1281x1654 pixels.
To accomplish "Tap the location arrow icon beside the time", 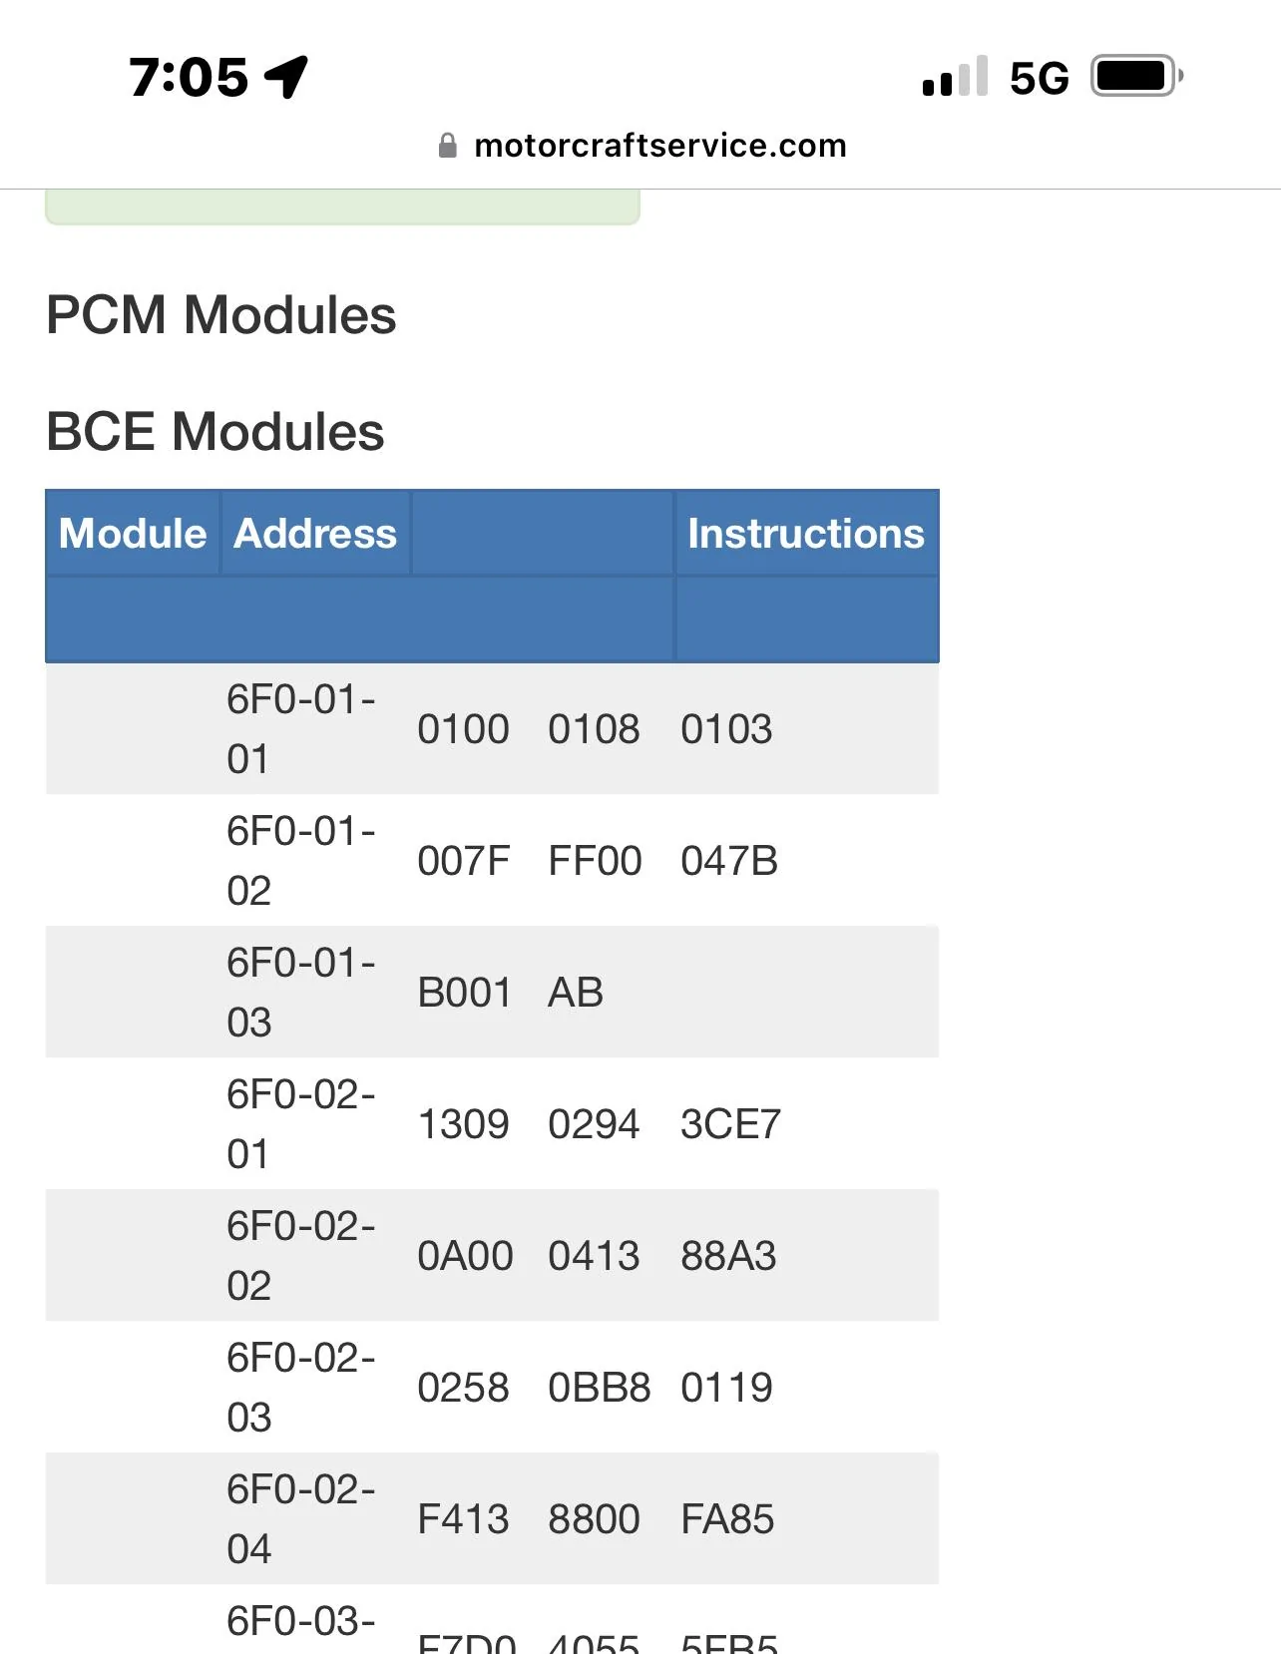I will pos(286,77).
